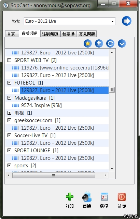Click the blue down-chevron icon
140x219 pixels.
click(122, 43)
